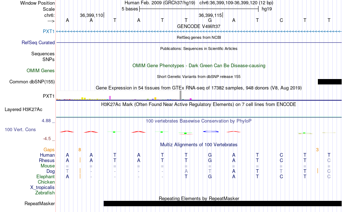Click the black RepeatMasker repeat element bar
This screenshot has height=212, width=342.
[223, 203]
